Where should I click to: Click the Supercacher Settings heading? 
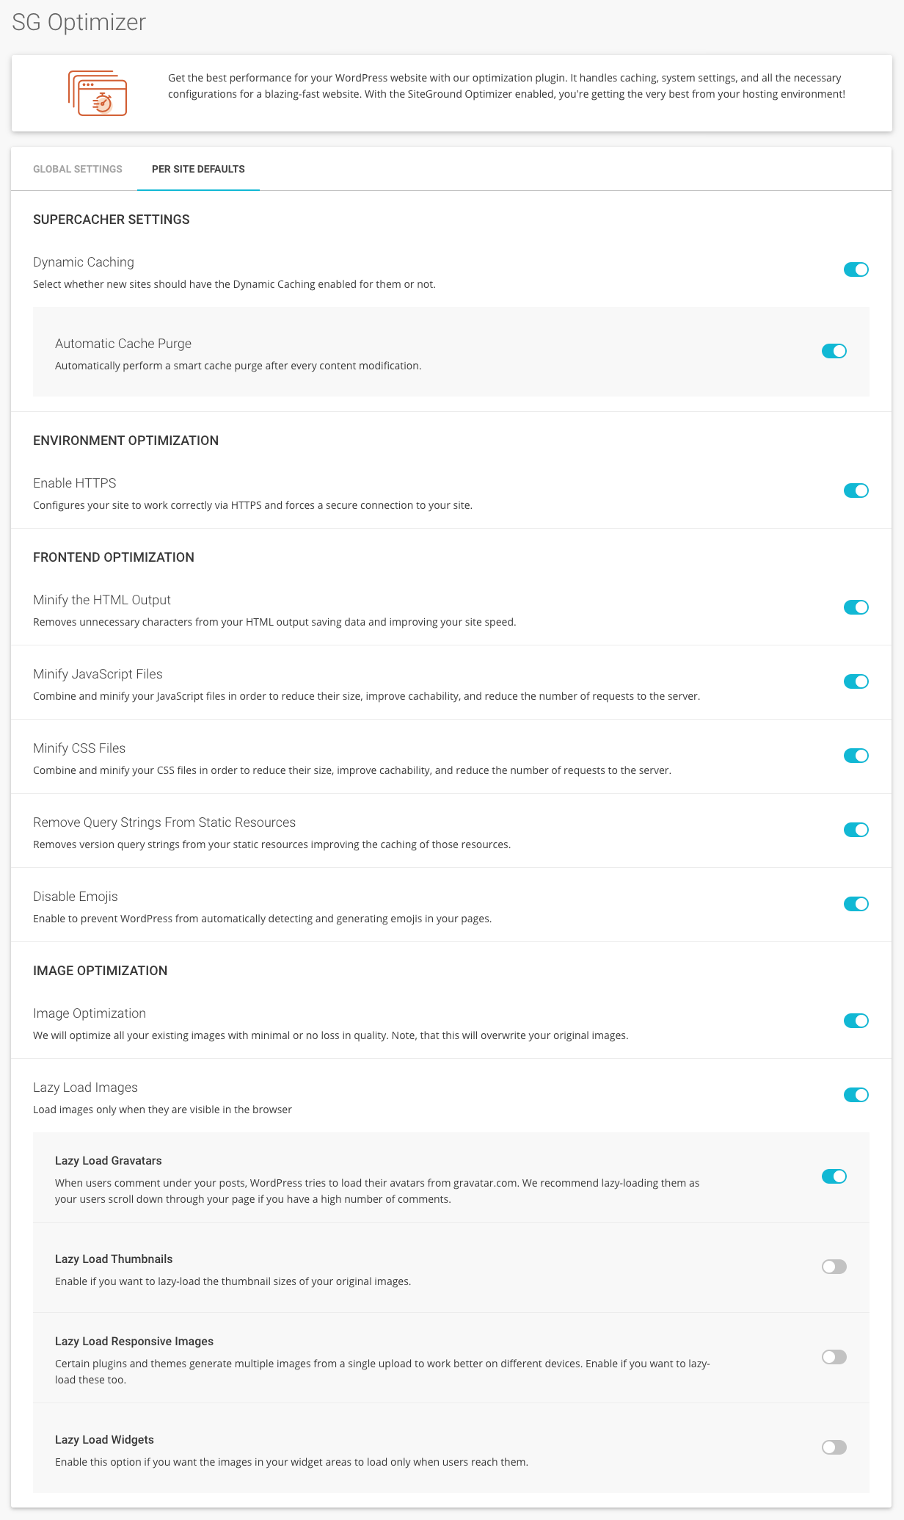tap(112, 220)
